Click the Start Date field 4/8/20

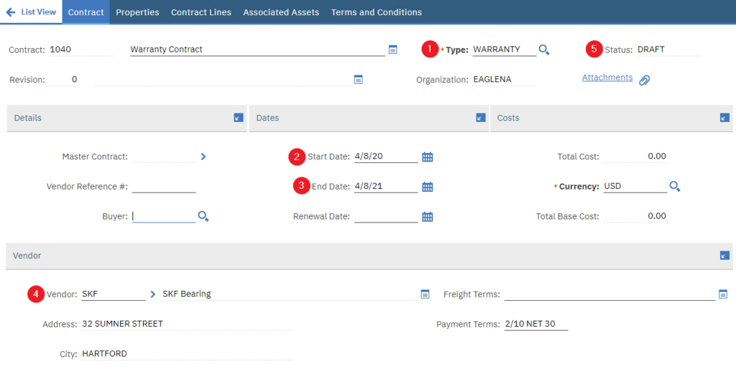point(386,157)
